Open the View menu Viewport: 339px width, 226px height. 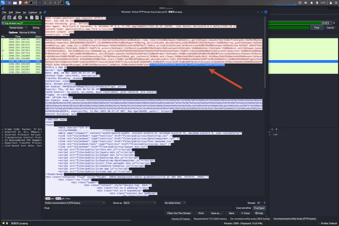(18, 12)
